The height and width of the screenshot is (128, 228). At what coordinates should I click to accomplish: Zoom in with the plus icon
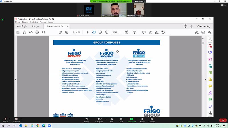click(x=107, y=32)
